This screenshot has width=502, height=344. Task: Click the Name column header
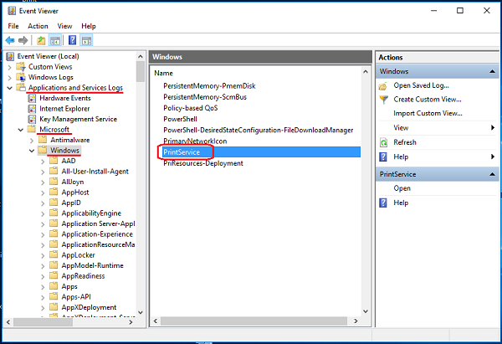pos(163,73)
